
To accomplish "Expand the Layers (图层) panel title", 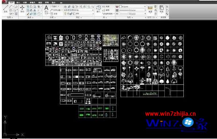I will (79, 17).
